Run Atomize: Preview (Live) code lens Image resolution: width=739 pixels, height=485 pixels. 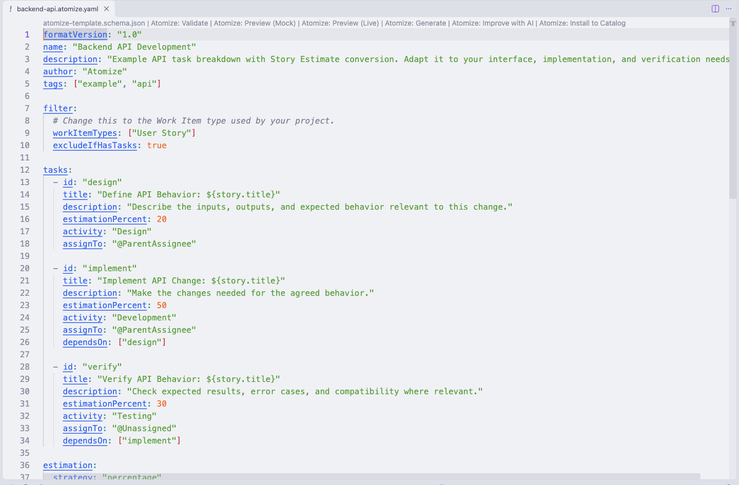tap(340, 23)
